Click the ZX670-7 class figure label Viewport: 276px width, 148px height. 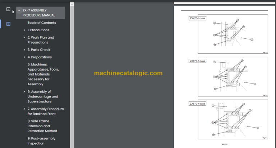pyautogui.click(x=197, y=61)
